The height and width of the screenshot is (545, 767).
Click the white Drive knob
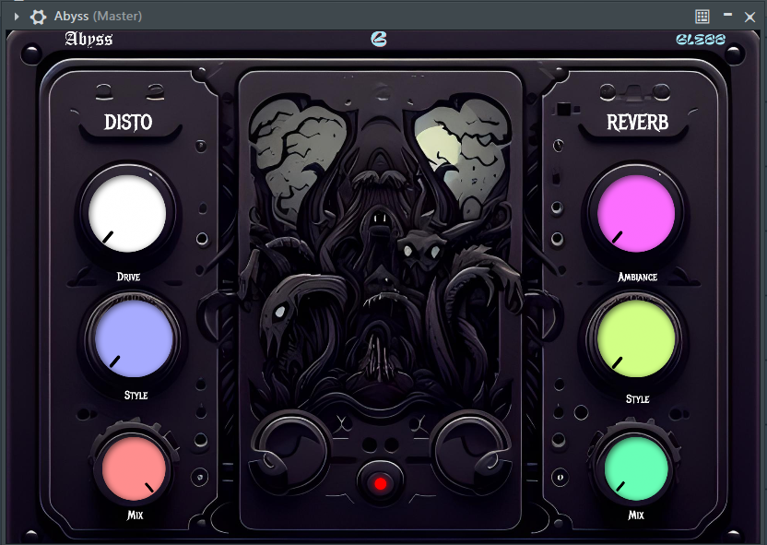point(127,214)
